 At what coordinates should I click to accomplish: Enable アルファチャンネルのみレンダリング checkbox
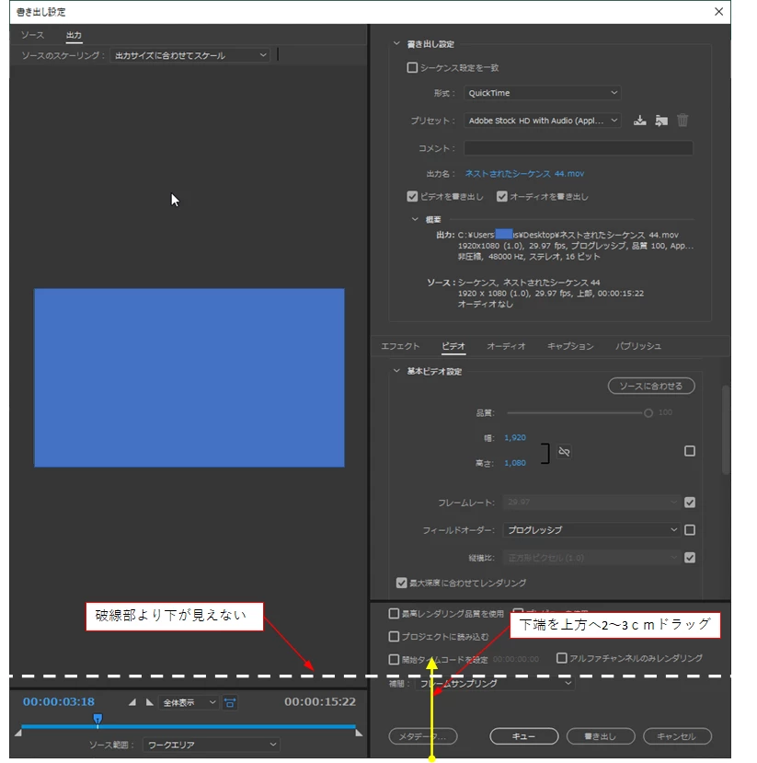[x=562, y=658]
